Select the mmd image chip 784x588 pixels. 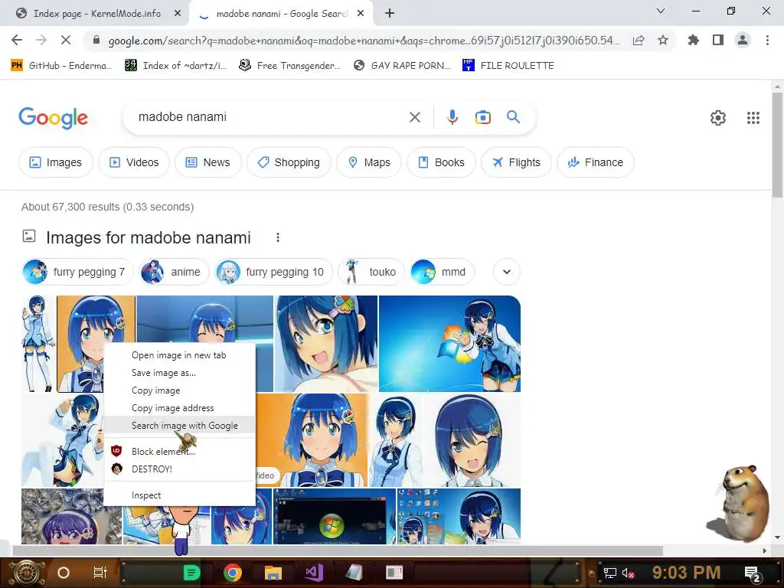coord(442,272)
